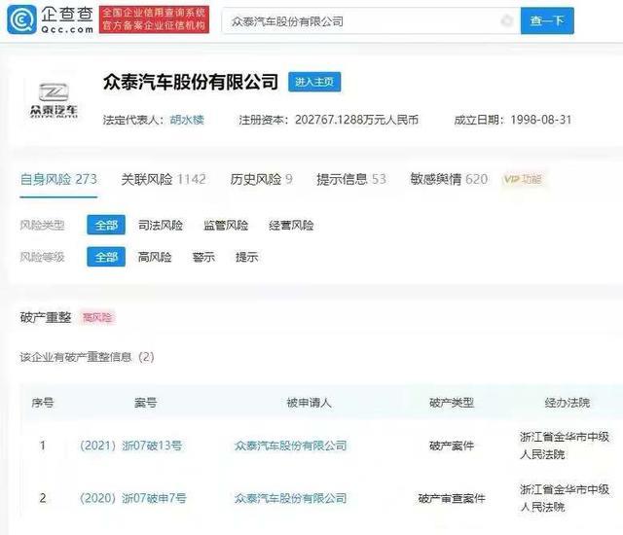Filter by 警示 risk level
The width and height of the screenshot is (623, 535).
coord(203,257)
